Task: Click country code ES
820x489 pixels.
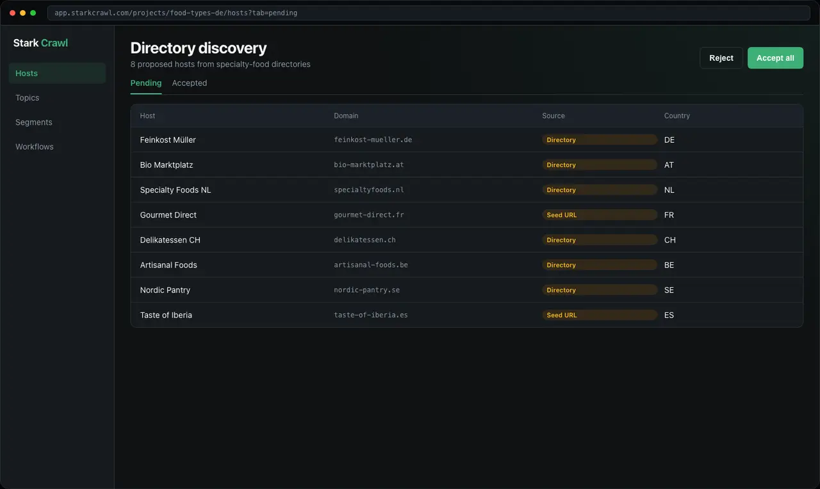Action: click(669, 314)
